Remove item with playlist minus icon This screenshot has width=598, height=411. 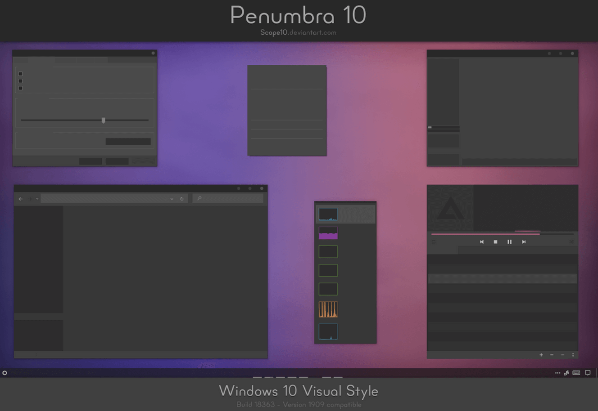[552, 355]
